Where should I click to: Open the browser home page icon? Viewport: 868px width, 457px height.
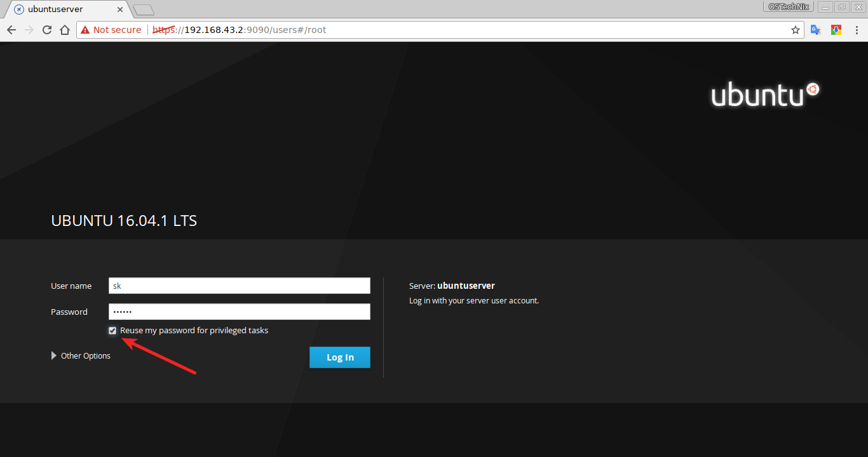pos(65,30)
